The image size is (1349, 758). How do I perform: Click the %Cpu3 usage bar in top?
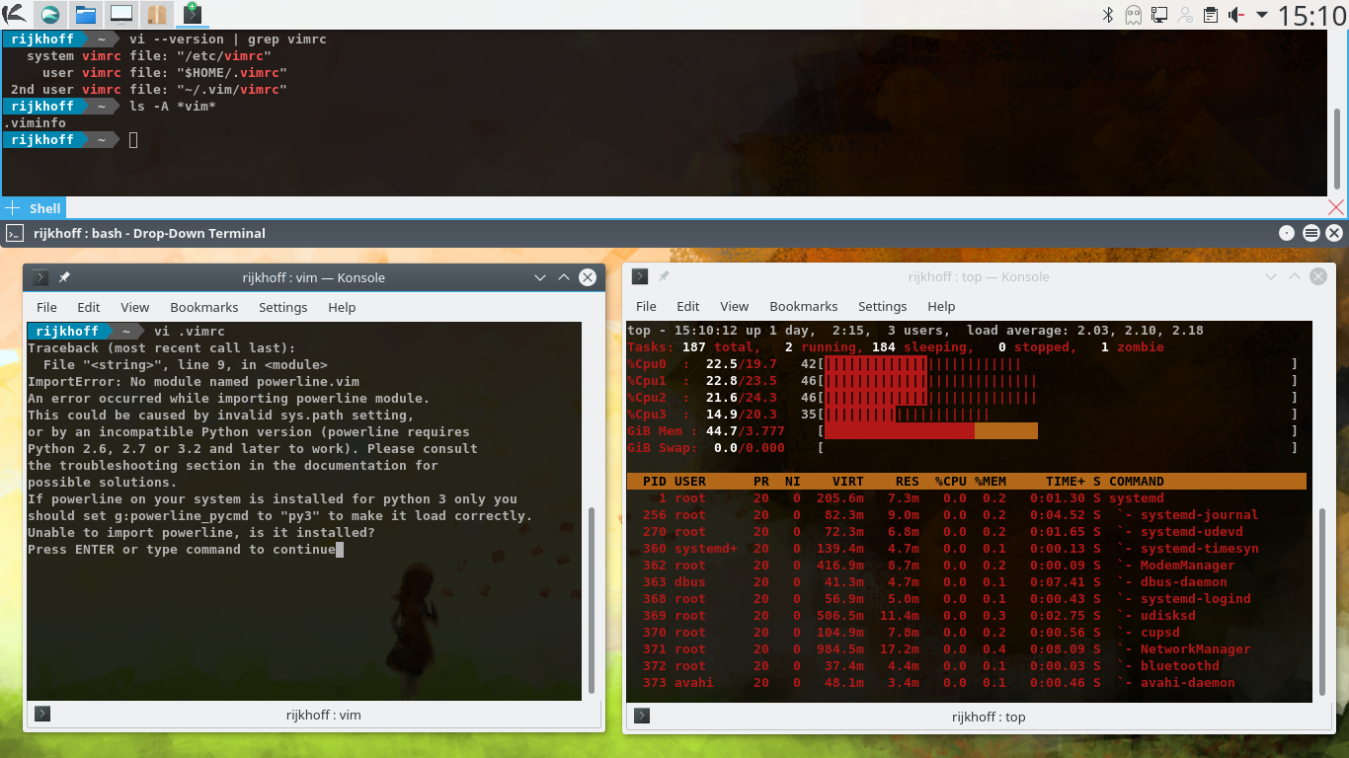click(907, 415)
